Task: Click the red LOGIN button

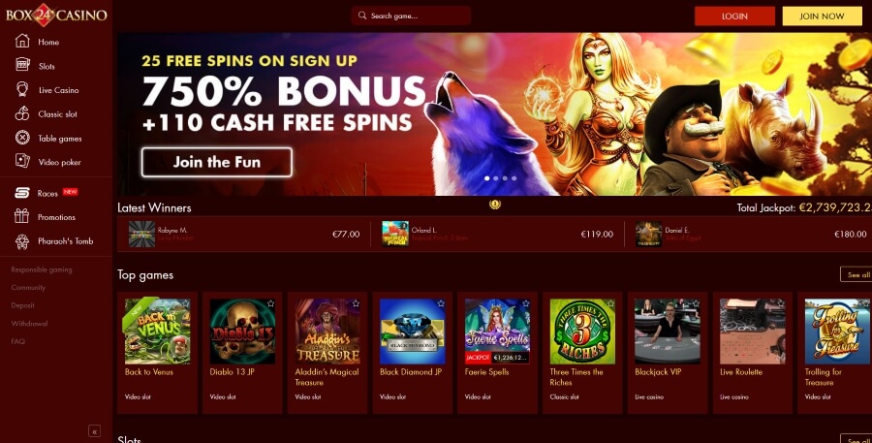Action: click(734, 16)
